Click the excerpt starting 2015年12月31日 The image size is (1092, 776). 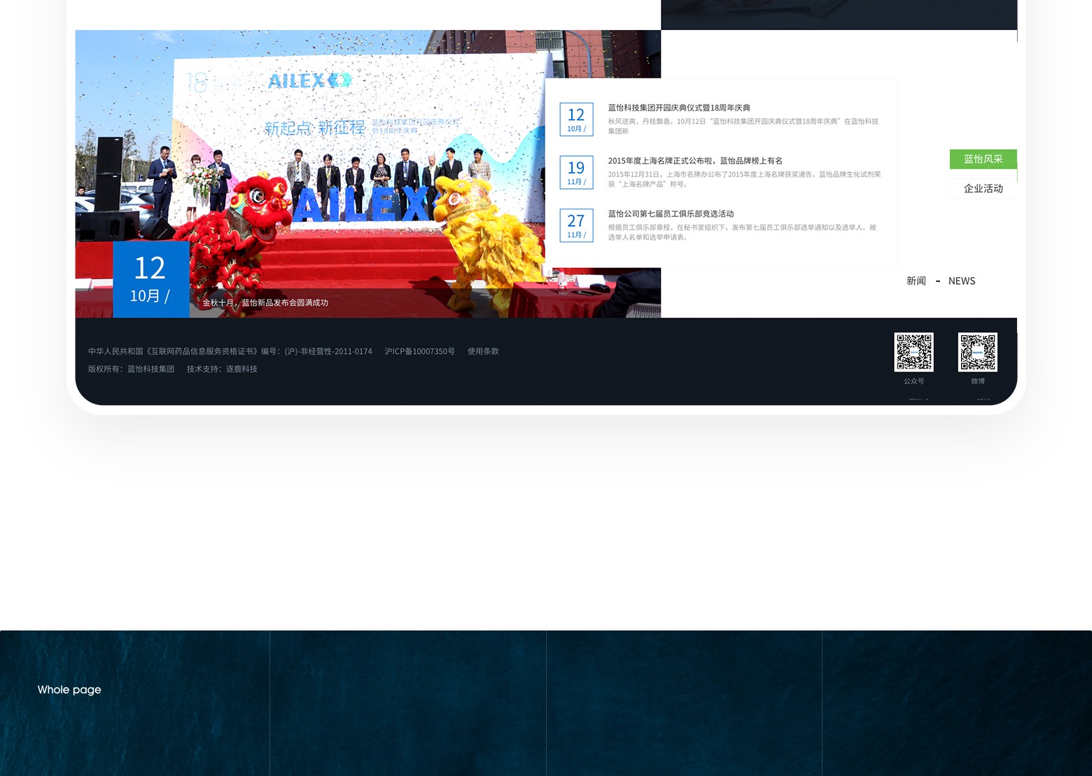[744, 179]
